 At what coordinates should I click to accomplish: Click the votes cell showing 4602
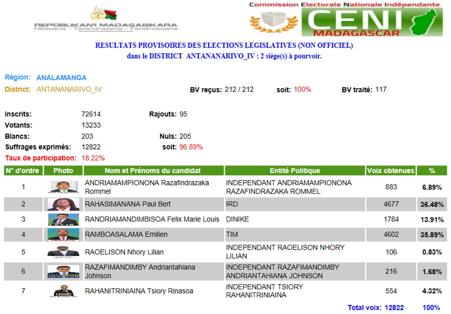[x=391, y=234]
